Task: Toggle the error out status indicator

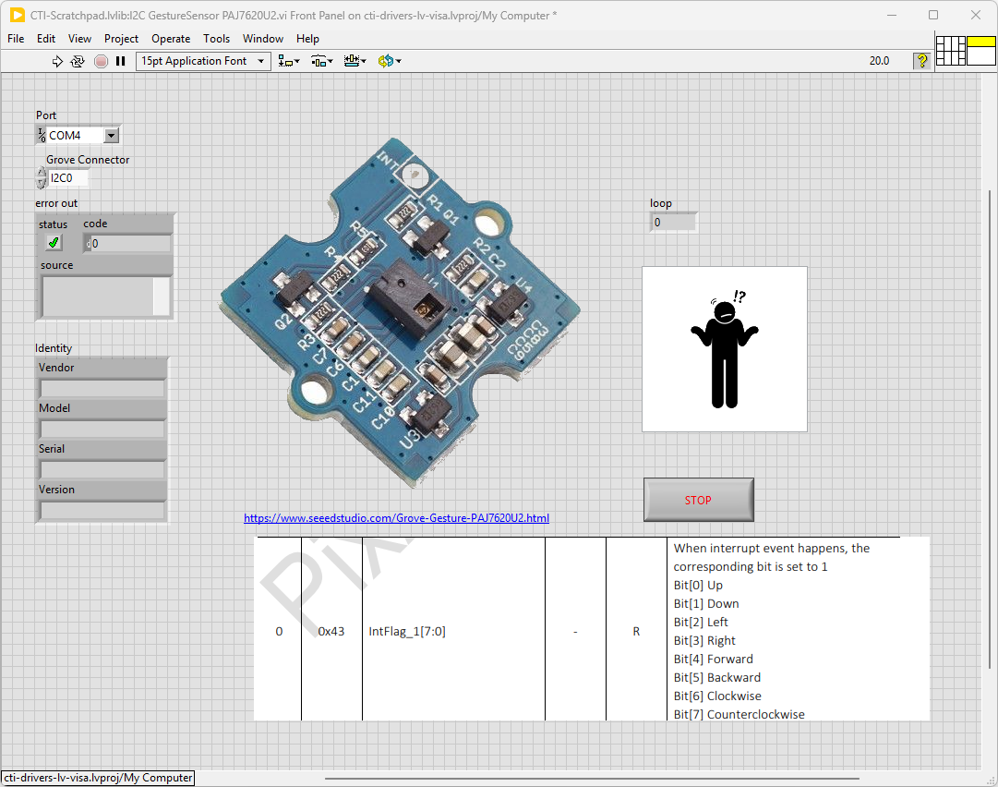Action: [x=54, y=243]
